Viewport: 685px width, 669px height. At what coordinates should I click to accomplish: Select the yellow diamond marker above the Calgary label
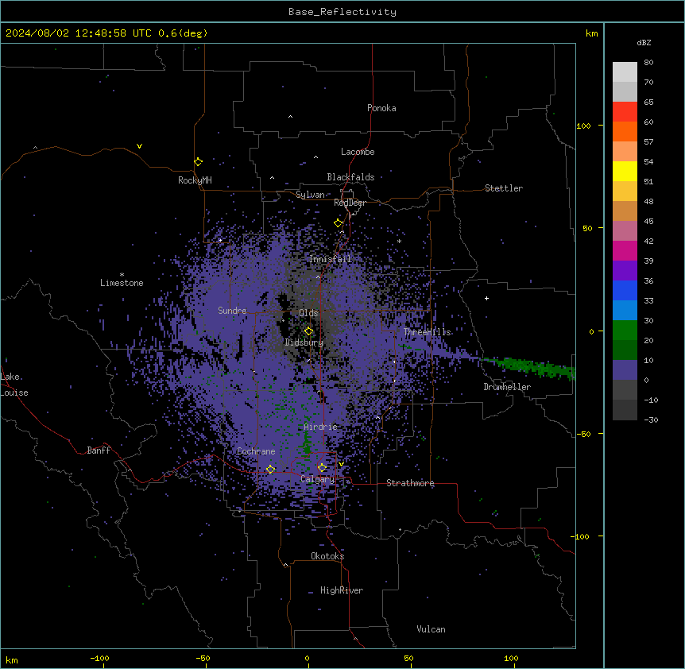[x=322, y=468]
